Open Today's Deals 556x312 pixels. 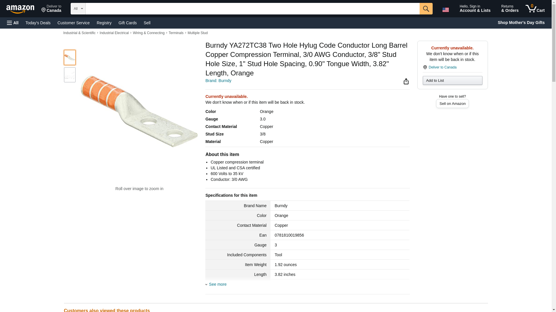click(38, 23)
